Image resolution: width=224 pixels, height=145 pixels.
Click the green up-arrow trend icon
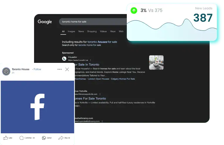coord(134,11)
